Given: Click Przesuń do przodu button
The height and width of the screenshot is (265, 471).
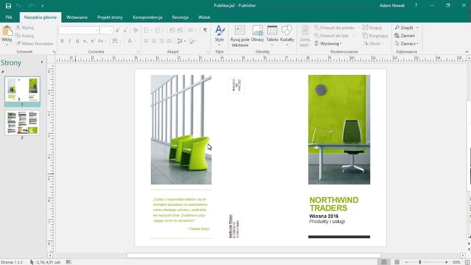Looking at the screenshot, I should pyautogui.click(x=335, y=28).
